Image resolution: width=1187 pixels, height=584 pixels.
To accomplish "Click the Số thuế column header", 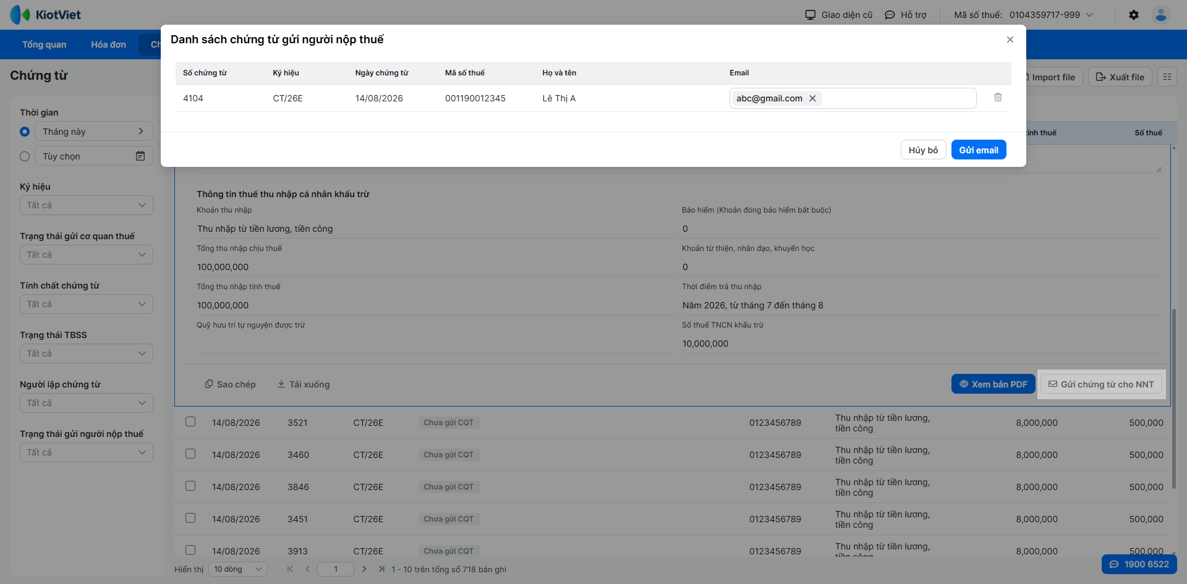I will click(x=1148, y=133).
